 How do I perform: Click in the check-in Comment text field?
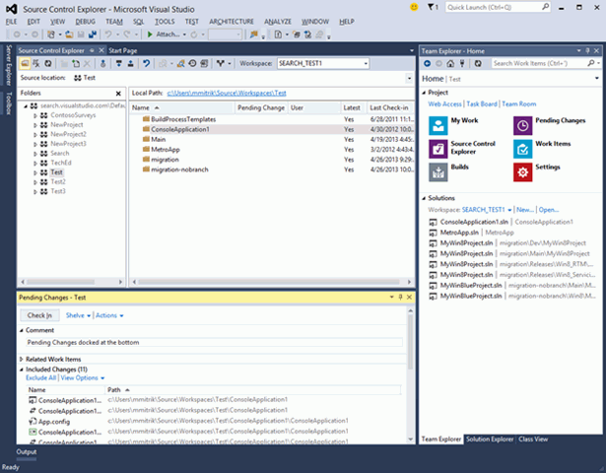pyautogui.click(x=215, y=342)
